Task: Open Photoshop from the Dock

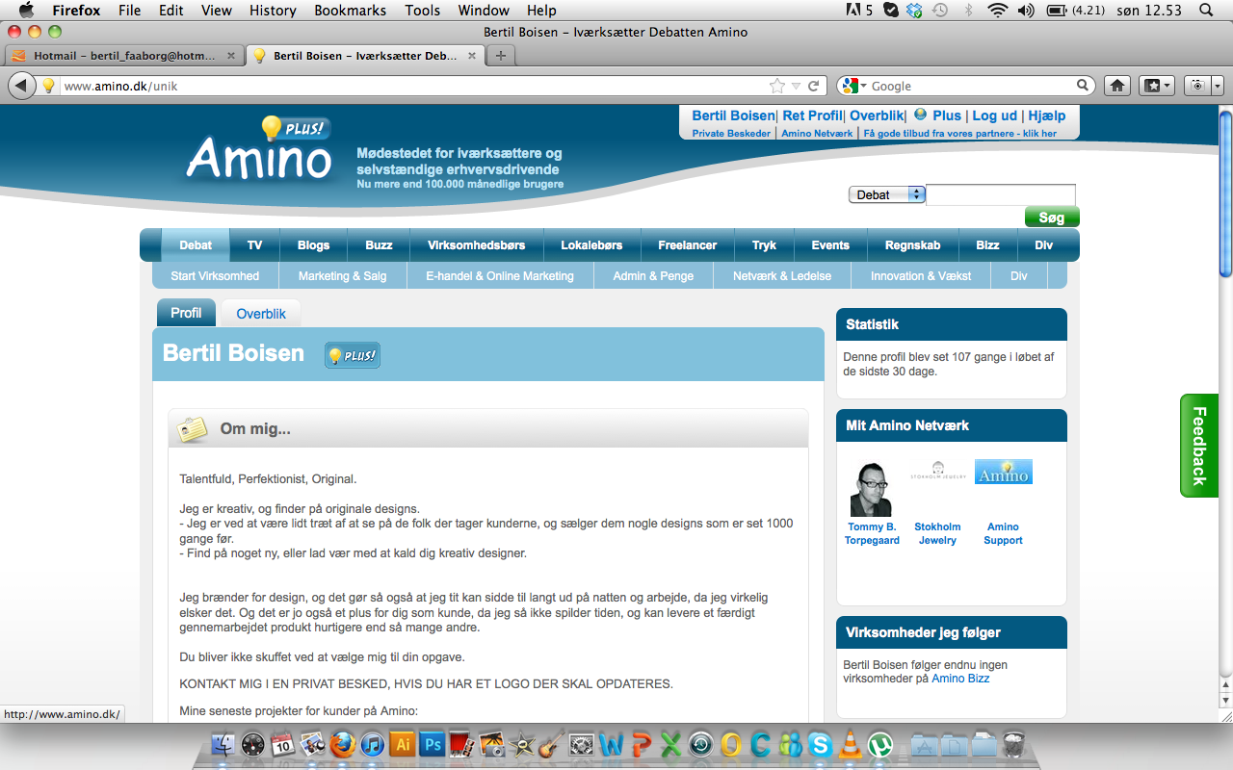Action: pyautogui.click(x=433, y=744)
